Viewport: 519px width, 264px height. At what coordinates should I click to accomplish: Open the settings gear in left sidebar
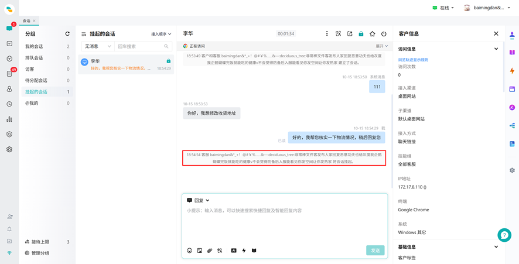point(9,149)
